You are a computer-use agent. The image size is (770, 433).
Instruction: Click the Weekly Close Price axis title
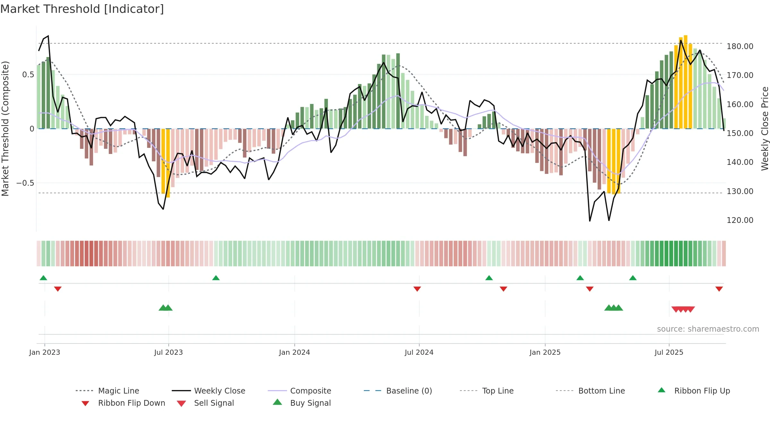(765, 129)
